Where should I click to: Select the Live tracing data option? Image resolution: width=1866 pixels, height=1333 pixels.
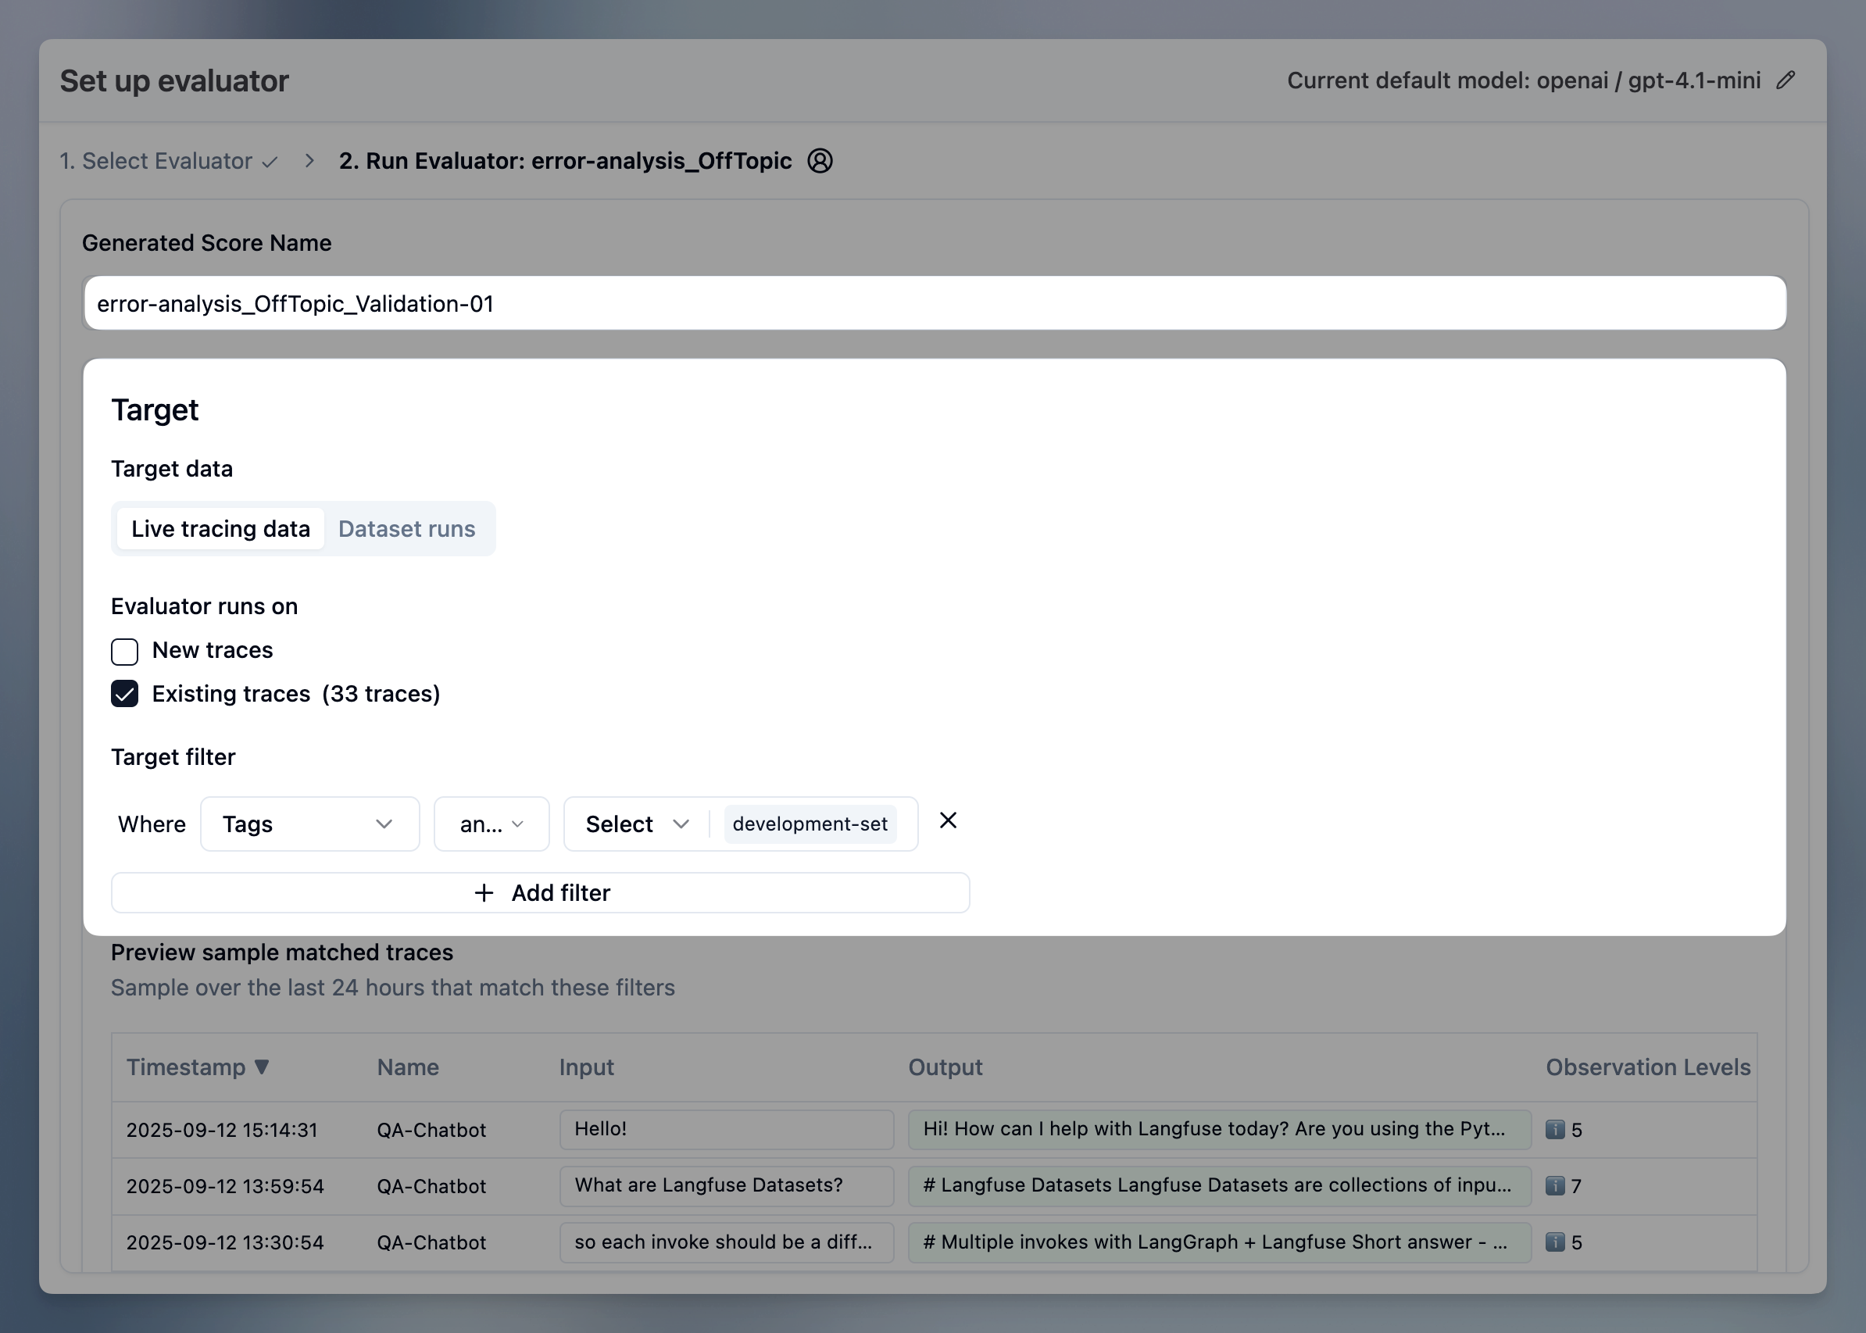[220, 529]
